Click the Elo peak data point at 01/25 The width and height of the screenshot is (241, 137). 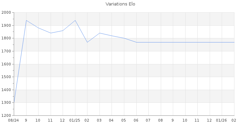coord(75,20)
